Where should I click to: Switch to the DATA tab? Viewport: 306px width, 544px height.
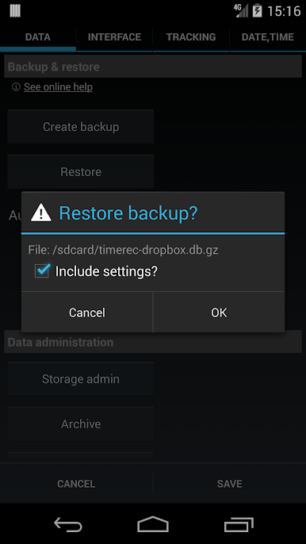click(38, 37)
